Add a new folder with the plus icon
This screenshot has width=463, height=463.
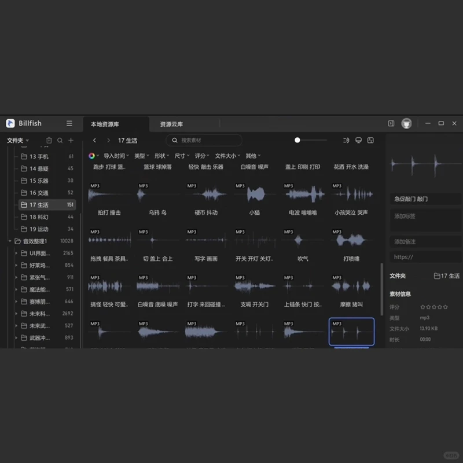pyautogui.click(x=71, y=140)
